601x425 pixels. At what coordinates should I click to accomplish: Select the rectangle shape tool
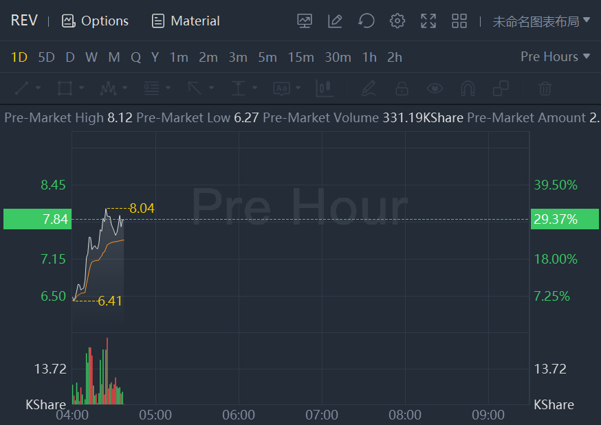pos(65,89)
